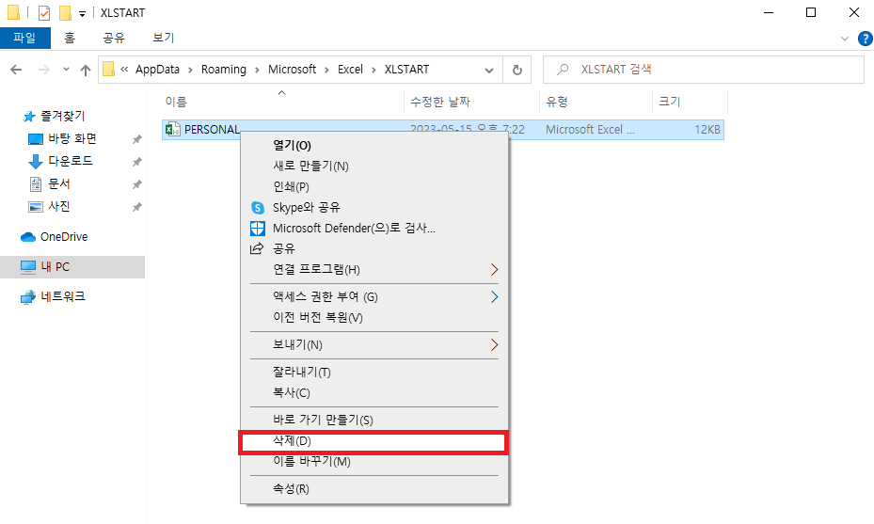Screen dimensions: 874x524
Task: Open the dropdown arrow after Roaming
Action: click(257, 71)
